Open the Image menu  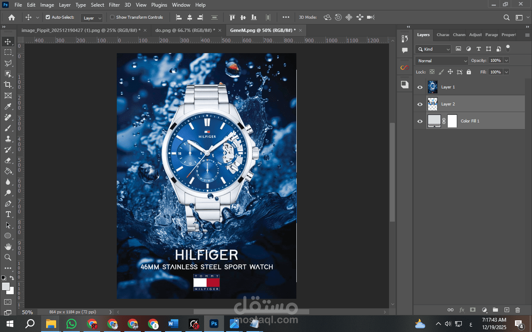click(47, 5)
